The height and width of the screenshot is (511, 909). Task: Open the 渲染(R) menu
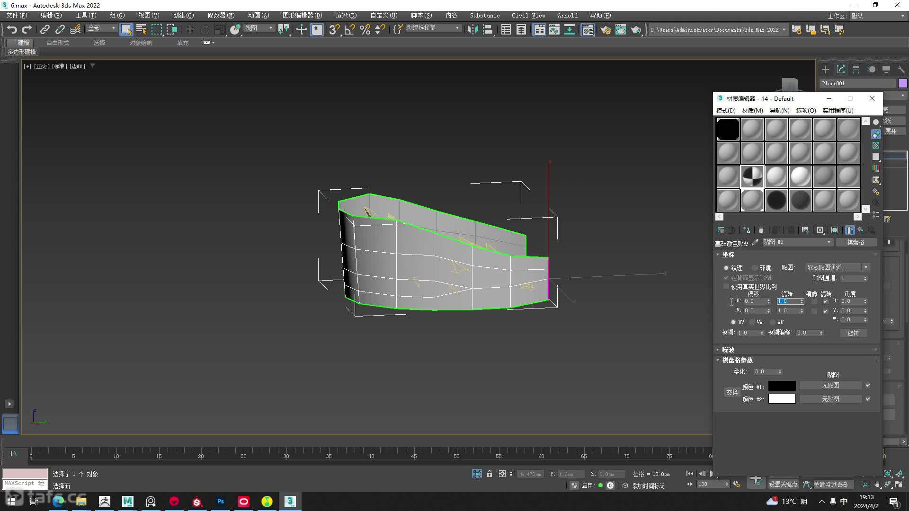pos(346,16)
